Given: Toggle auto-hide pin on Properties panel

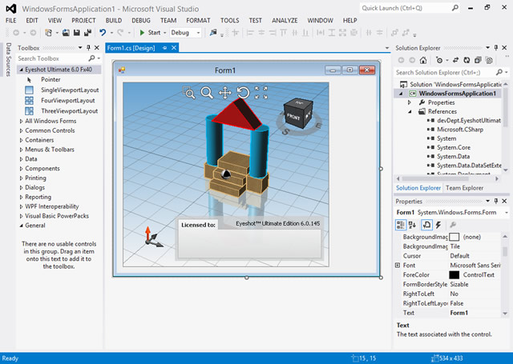Looking at the screenshot, I should pyautogui.click(x=496, y=201).
